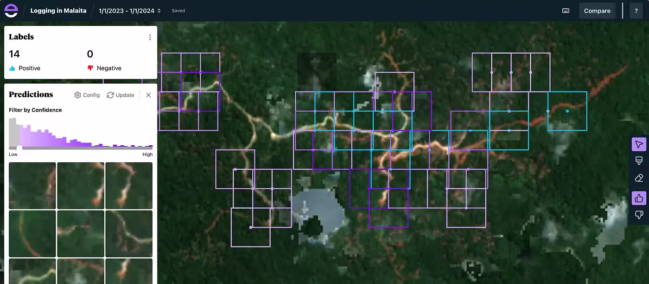Image resolution: width=649 pixels, height=284 pixels.
Task: Open the help question mark button
Action: pyautogui.click(x=636, y=11)
